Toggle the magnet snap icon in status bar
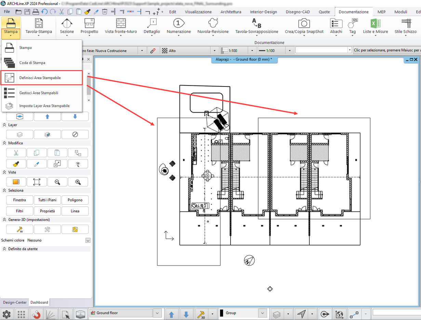421x320 pixels. click(37, 314)
